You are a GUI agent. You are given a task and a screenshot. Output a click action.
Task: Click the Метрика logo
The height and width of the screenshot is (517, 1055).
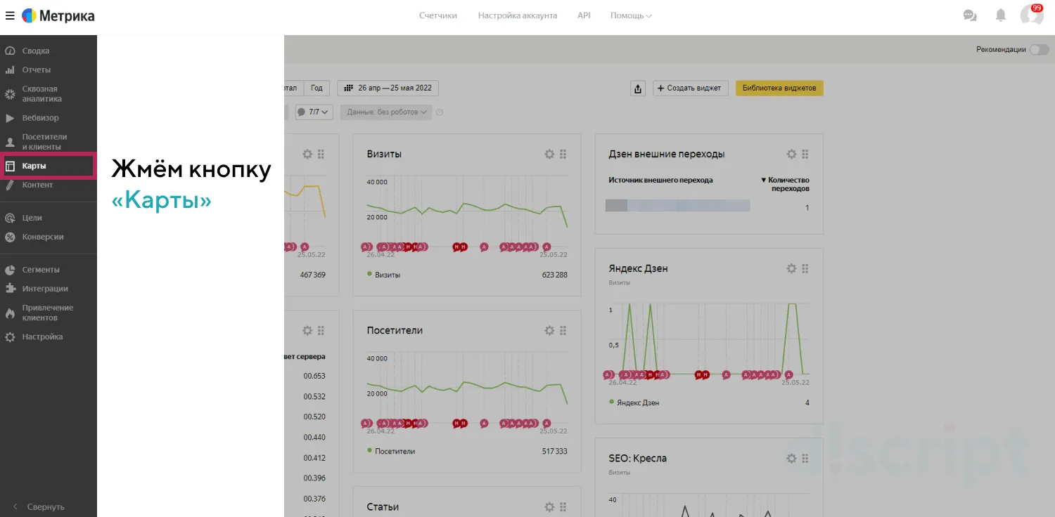[58, 15]
